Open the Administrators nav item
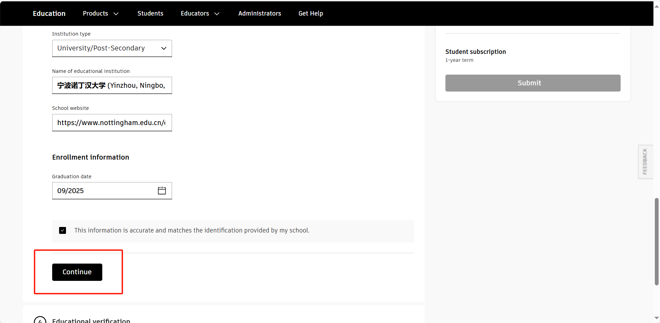This screenshot has height=323, width=660. [260, 13]
